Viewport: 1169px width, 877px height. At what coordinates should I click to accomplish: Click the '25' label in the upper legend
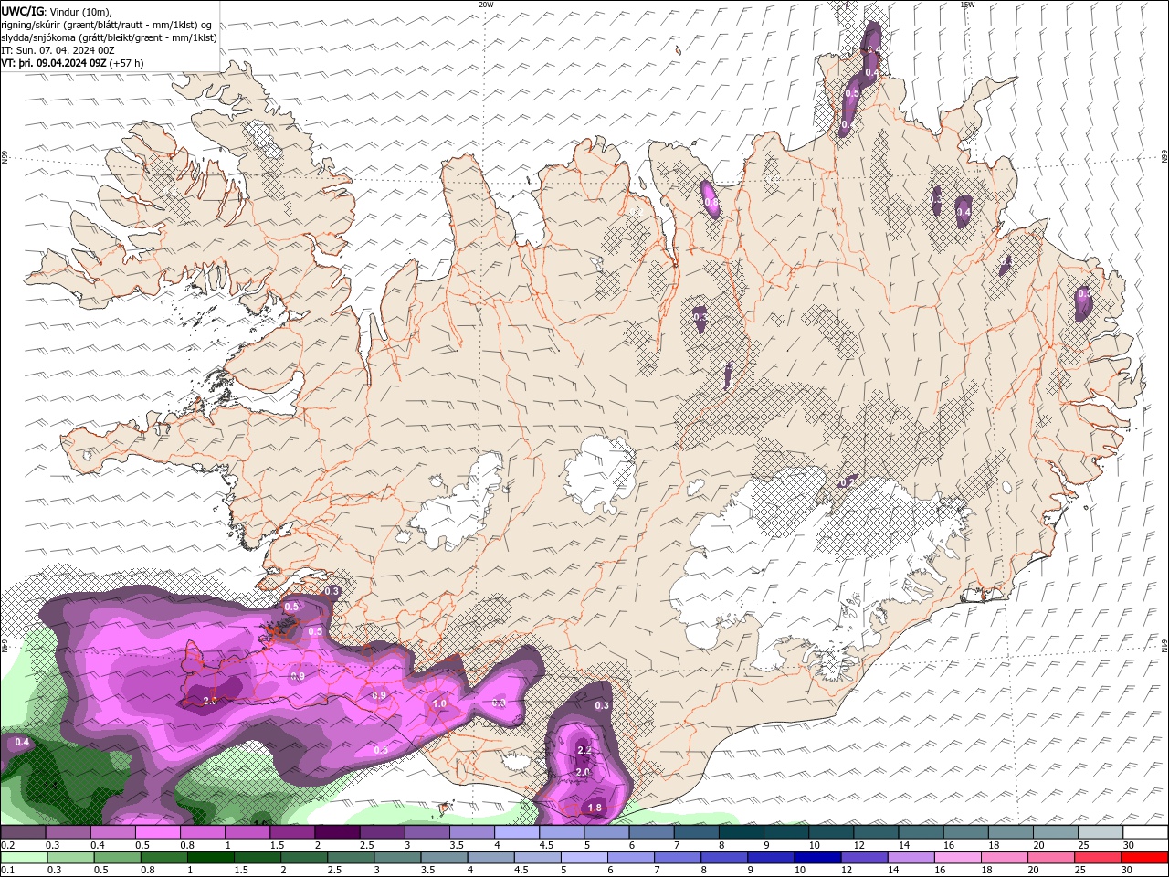[1083, 845]
